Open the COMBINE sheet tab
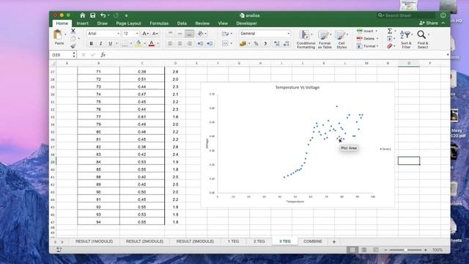 (x=313, y=241)
